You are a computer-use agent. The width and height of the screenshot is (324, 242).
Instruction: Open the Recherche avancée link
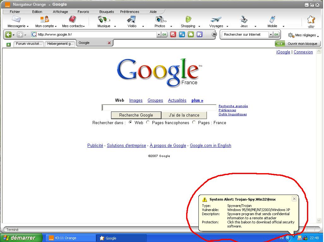233,106
